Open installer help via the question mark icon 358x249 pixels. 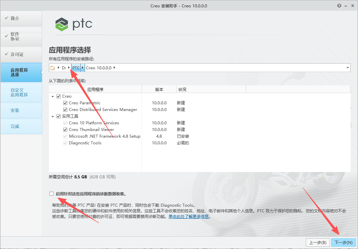tap(339, 5)
